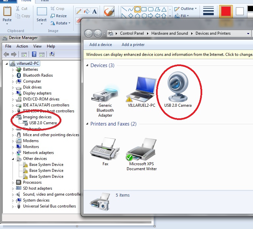The width and height of the screenshot is (253, 229).
Task: Select the Text tool in Paint
Action: [x=95, y=11]
